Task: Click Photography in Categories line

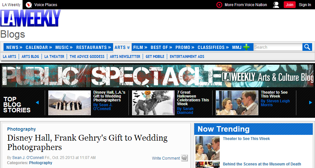Action: pyautogui.click(x=41, y=163)
